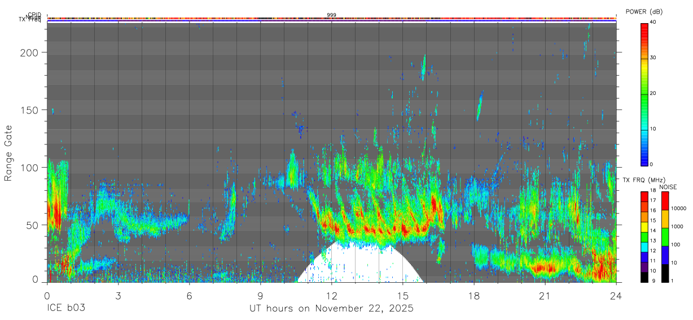The image size is (693, 320).
Task: Click the 6 hour tick label
Action: point(189,296)
